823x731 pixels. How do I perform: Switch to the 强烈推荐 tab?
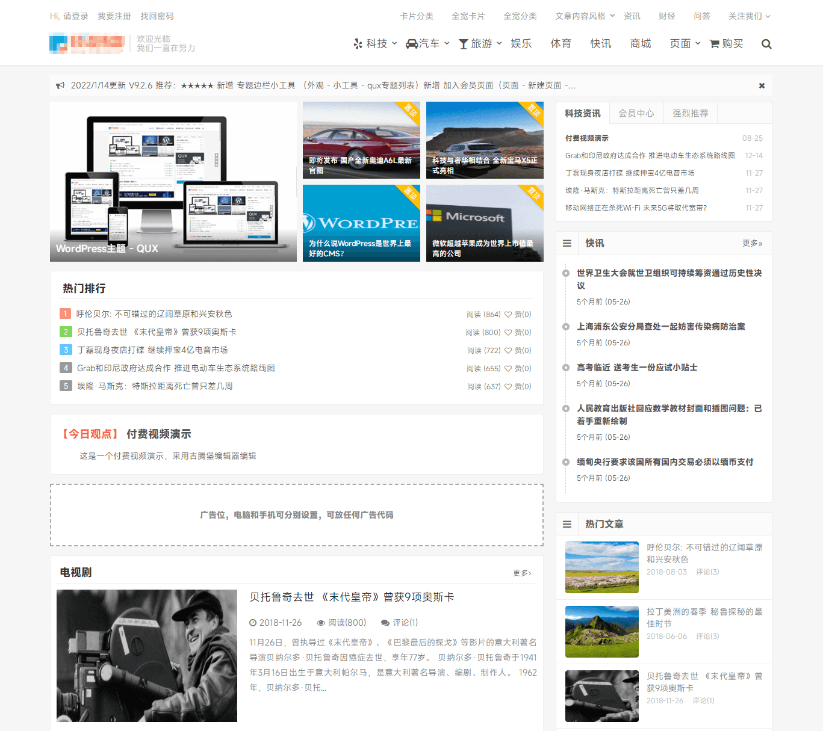click(690, 113)
